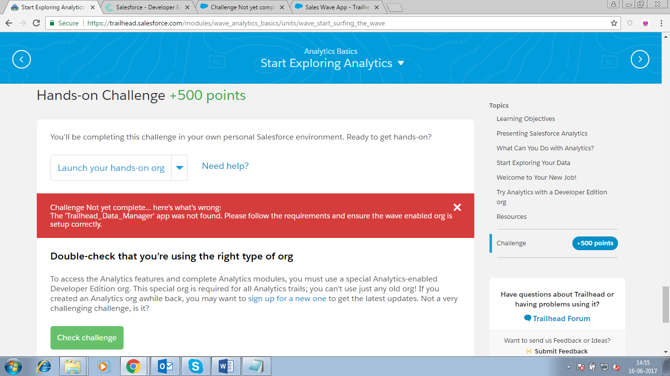Go to Try Analytics with a Developer Edition org topic
This screenshot has height=376, width=670.
click(552, 197)
